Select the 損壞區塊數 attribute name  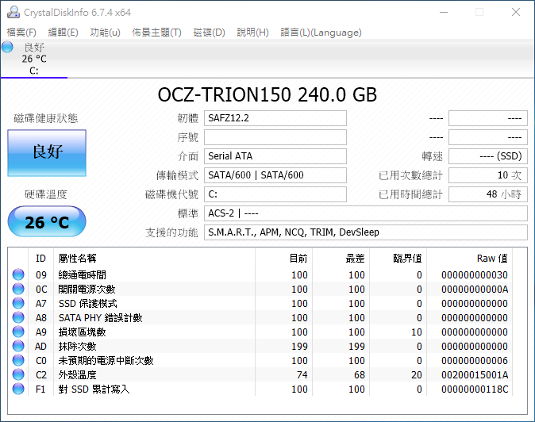(83, 332)
